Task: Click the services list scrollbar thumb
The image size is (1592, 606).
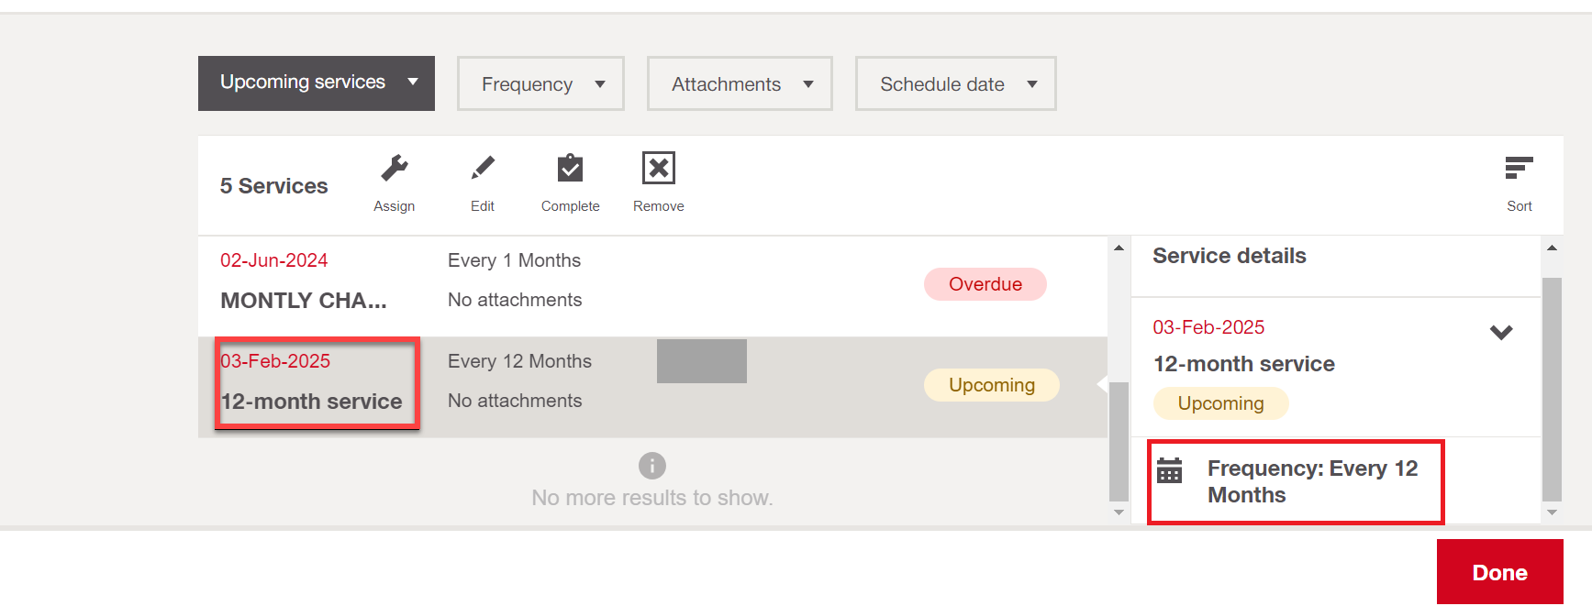Action: point(1119,440)
